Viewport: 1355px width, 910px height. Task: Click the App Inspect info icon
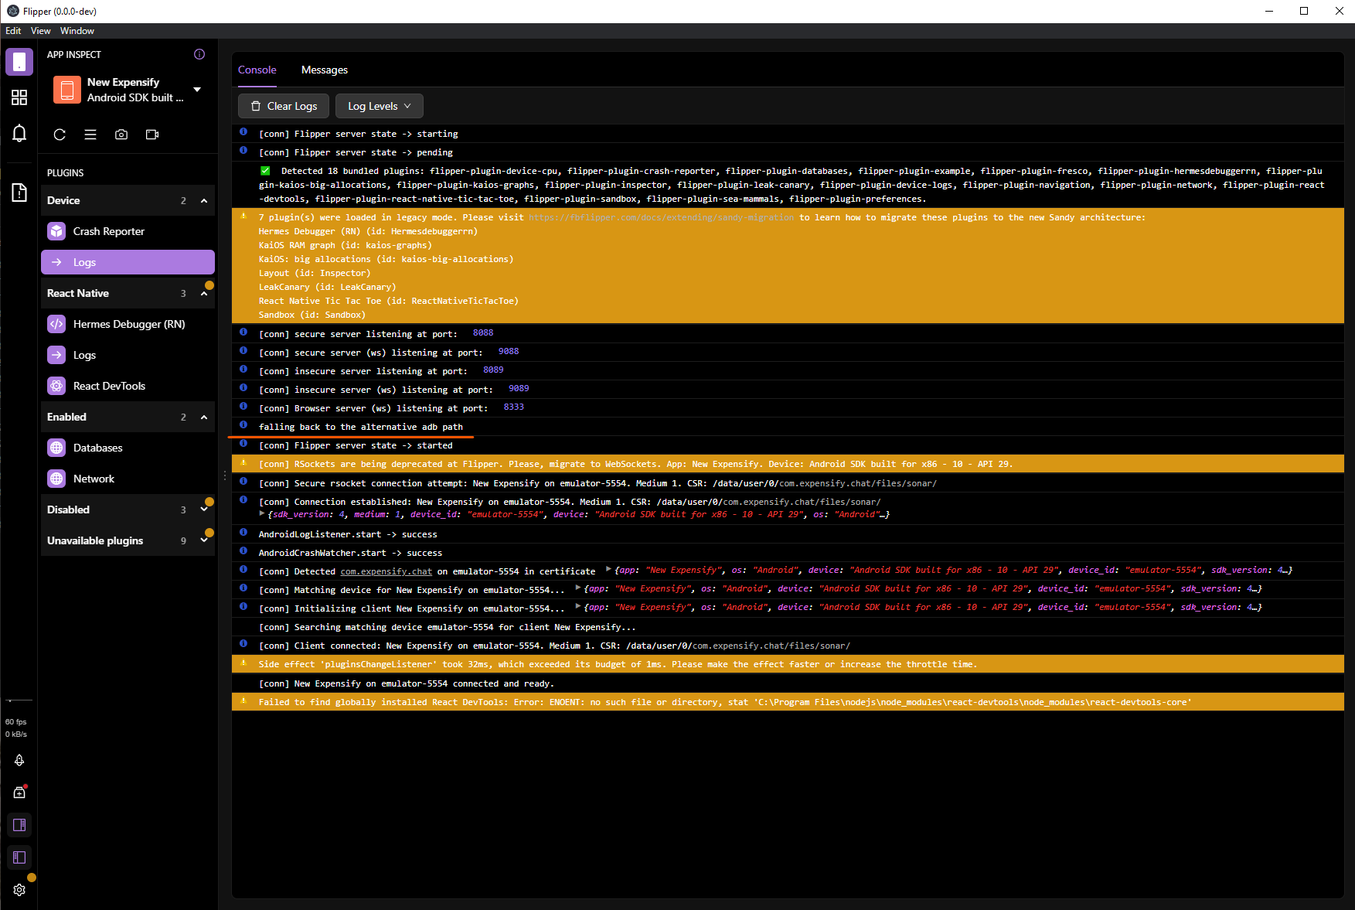pos(199,54)
